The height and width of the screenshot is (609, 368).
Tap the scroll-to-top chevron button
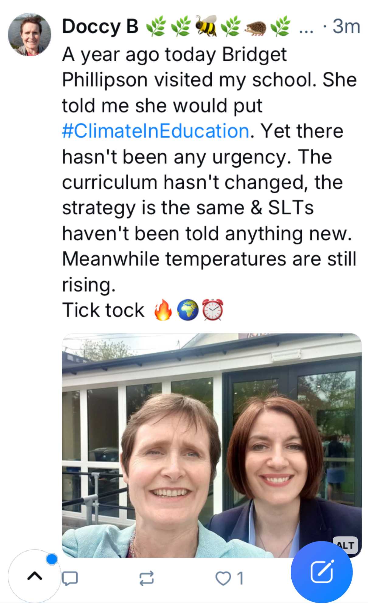tap(35, 576)
